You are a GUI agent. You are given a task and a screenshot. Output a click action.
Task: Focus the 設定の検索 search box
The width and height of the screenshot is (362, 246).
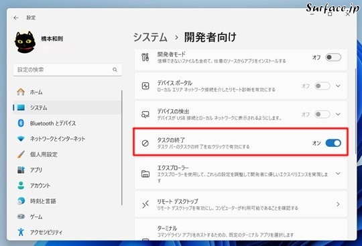[68, 70]
